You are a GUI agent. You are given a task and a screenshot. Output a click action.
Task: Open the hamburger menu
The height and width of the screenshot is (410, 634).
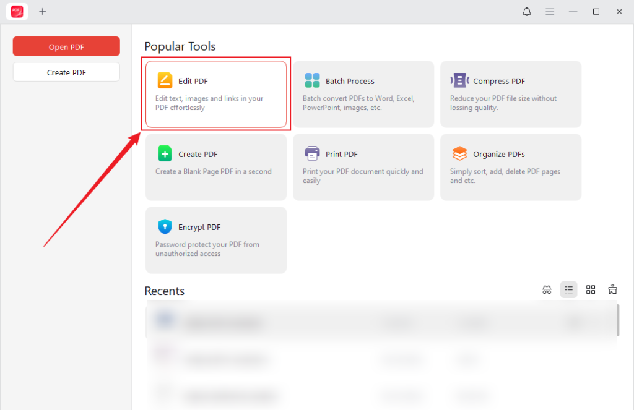[x=550, y=11]
